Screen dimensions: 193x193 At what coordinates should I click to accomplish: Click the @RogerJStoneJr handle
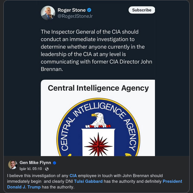[75, 16]
